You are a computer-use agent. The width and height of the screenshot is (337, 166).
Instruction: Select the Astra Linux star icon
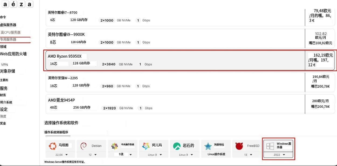(x=208, y=146)
